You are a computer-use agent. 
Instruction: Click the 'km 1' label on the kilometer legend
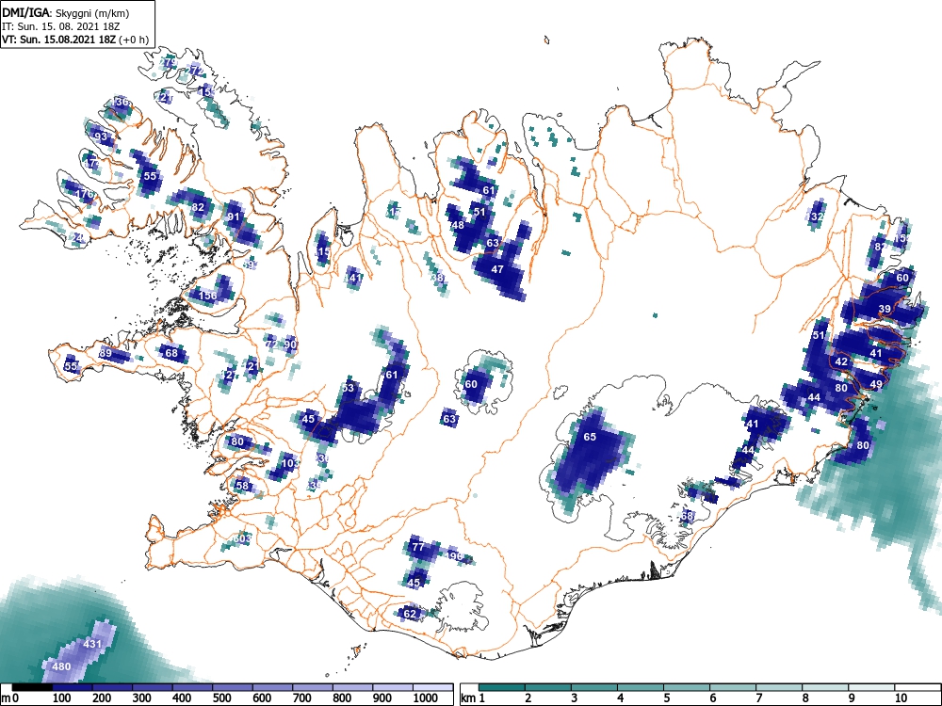pyautogui.click(x=474, y=698)
